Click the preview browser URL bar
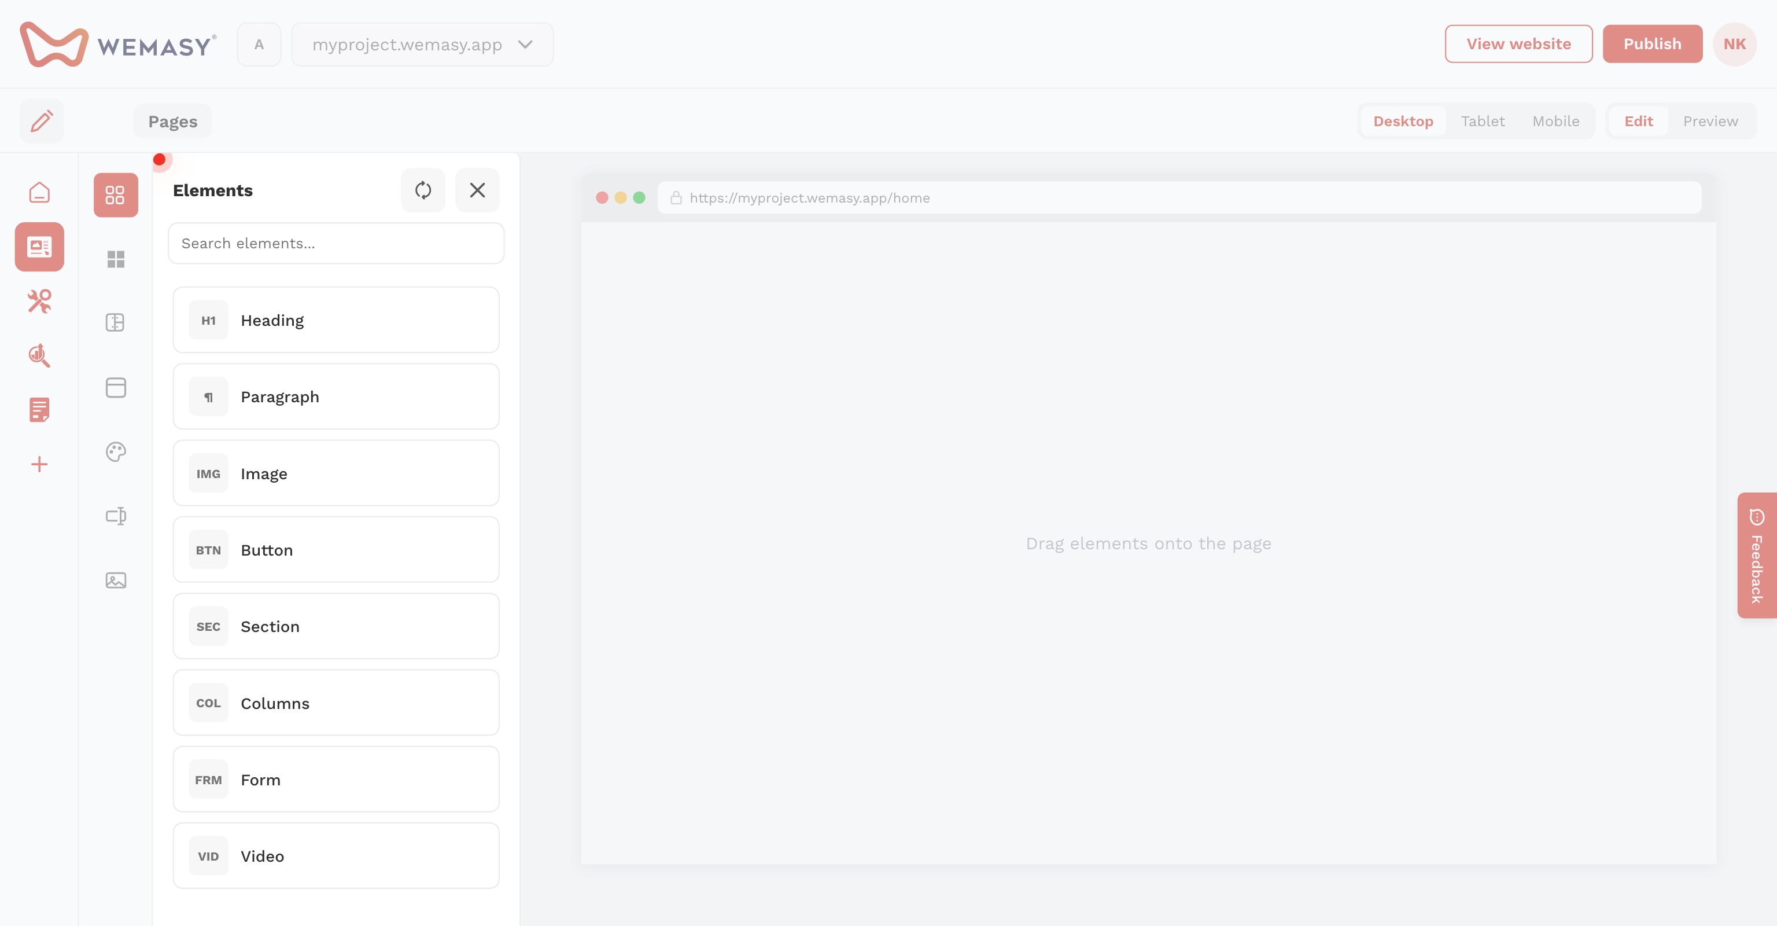 point(1179,198)
